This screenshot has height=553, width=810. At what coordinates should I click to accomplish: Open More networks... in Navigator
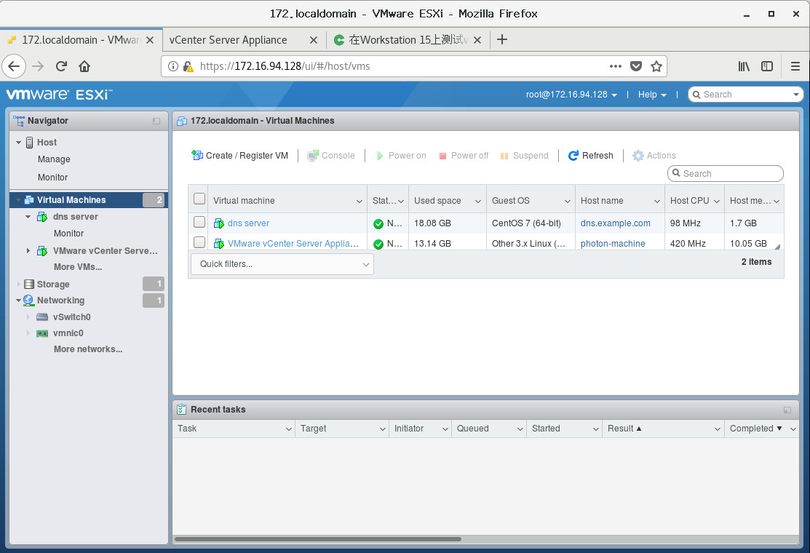pos(88,349)
